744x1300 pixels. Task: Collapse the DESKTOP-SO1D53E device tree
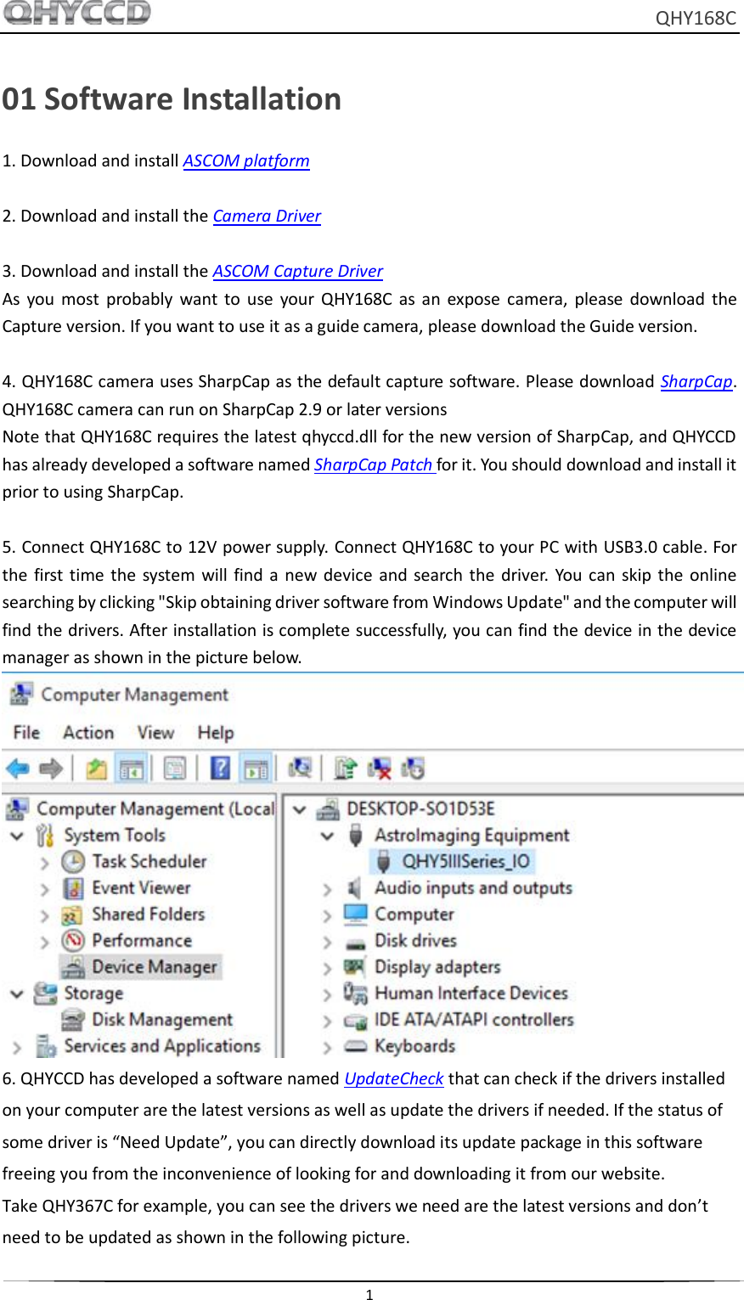tap(299, 809)
